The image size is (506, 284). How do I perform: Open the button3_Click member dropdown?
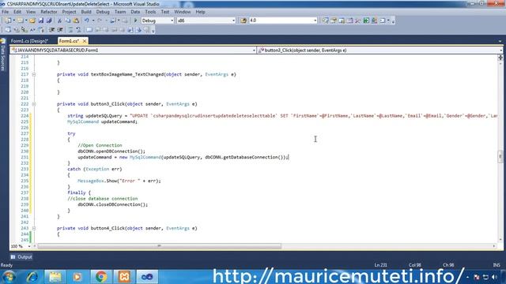(x=500, y=50)
